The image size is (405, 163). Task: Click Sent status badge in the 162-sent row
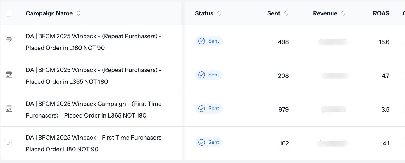coord(209,142)
